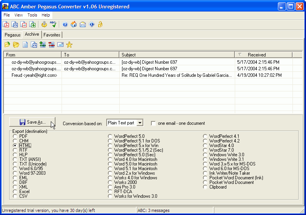Click the 'ABC: 3 messages' status bar text

click(x=154, y=210)
